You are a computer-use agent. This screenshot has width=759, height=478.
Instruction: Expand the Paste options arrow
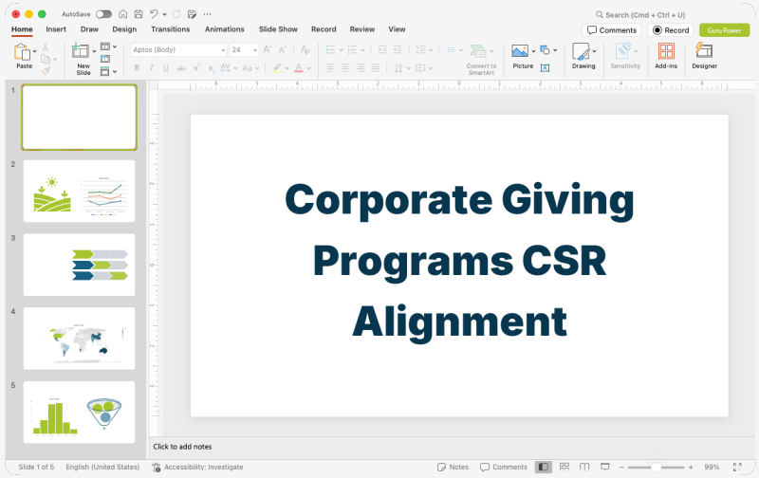34,51
